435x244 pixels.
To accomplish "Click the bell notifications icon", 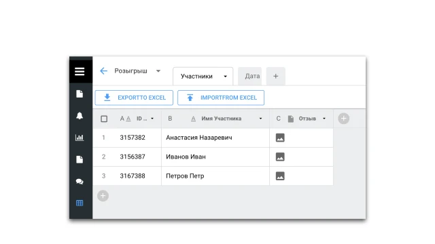I will 80,116.
